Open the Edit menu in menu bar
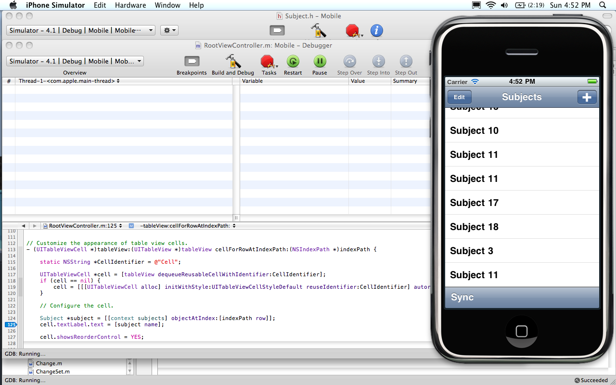Image resolution: width=616 pixels, height=385 pixels. pyautogui.click(x=100, y=5)
